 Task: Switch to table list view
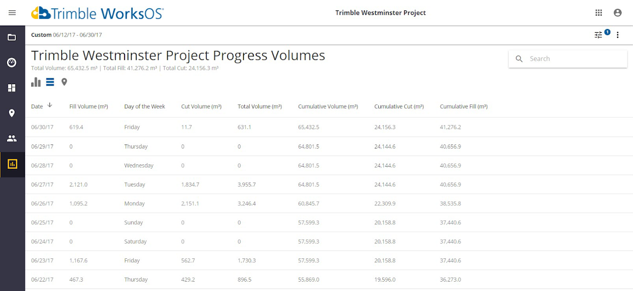click(x=50, y=82)
